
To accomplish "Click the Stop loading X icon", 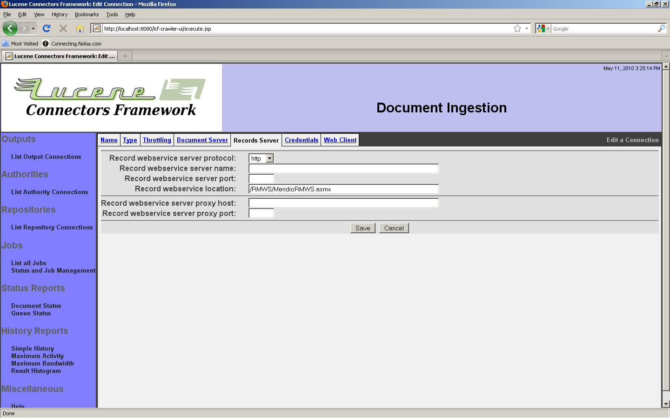I will [63, 28].
